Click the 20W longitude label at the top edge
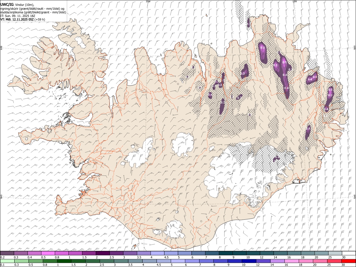 tap(148, 1)
